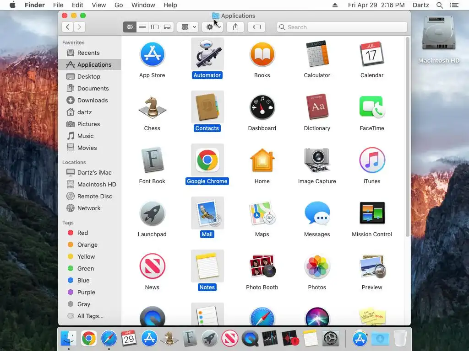Click the Notes app icon in Applications

coord(207,266)
